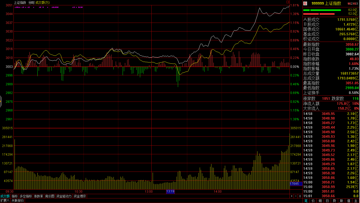Switch to the 笔 tick-detail tab
The height and width of the screenshot is (203, 360).
306,201
